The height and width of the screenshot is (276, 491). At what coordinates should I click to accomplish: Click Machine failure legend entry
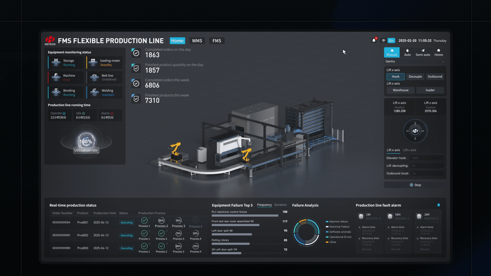[337, 222]
